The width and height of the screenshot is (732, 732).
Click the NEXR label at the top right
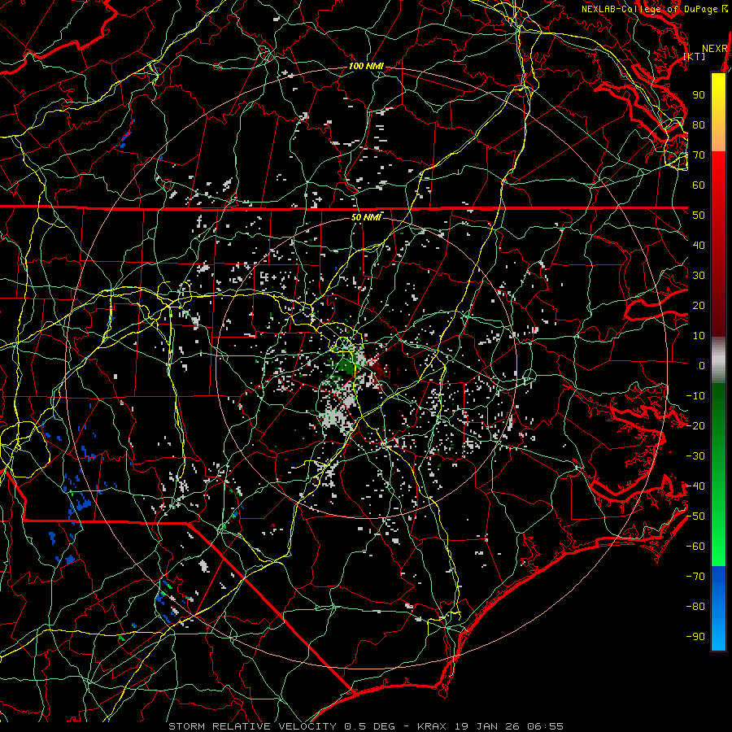tap(715, 49)
